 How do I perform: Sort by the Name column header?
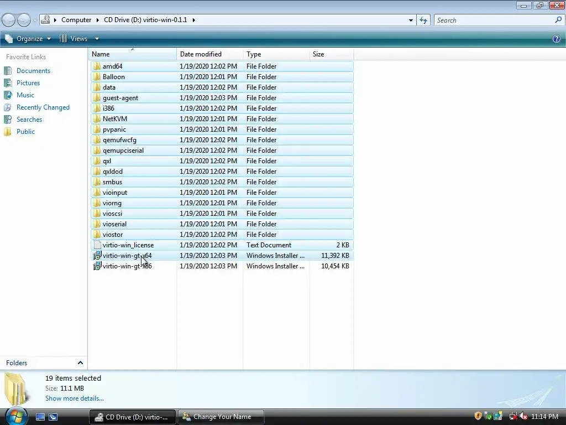tap(133, 54)
